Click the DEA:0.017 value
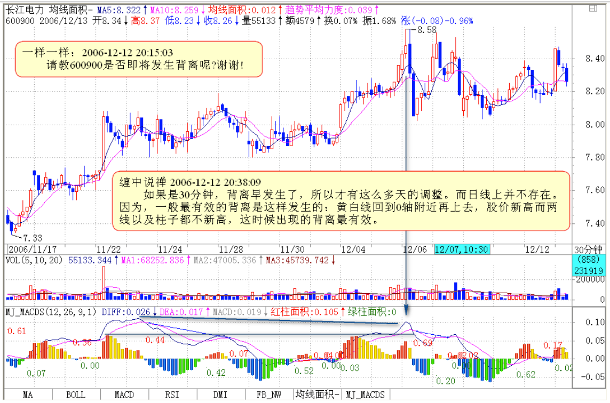This screenshot has height=403, width=610. click(x=181, y=312)
